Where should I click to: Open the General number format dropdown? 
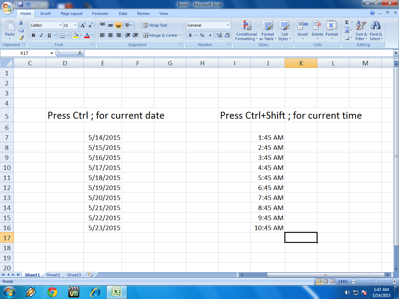(228, 25)
